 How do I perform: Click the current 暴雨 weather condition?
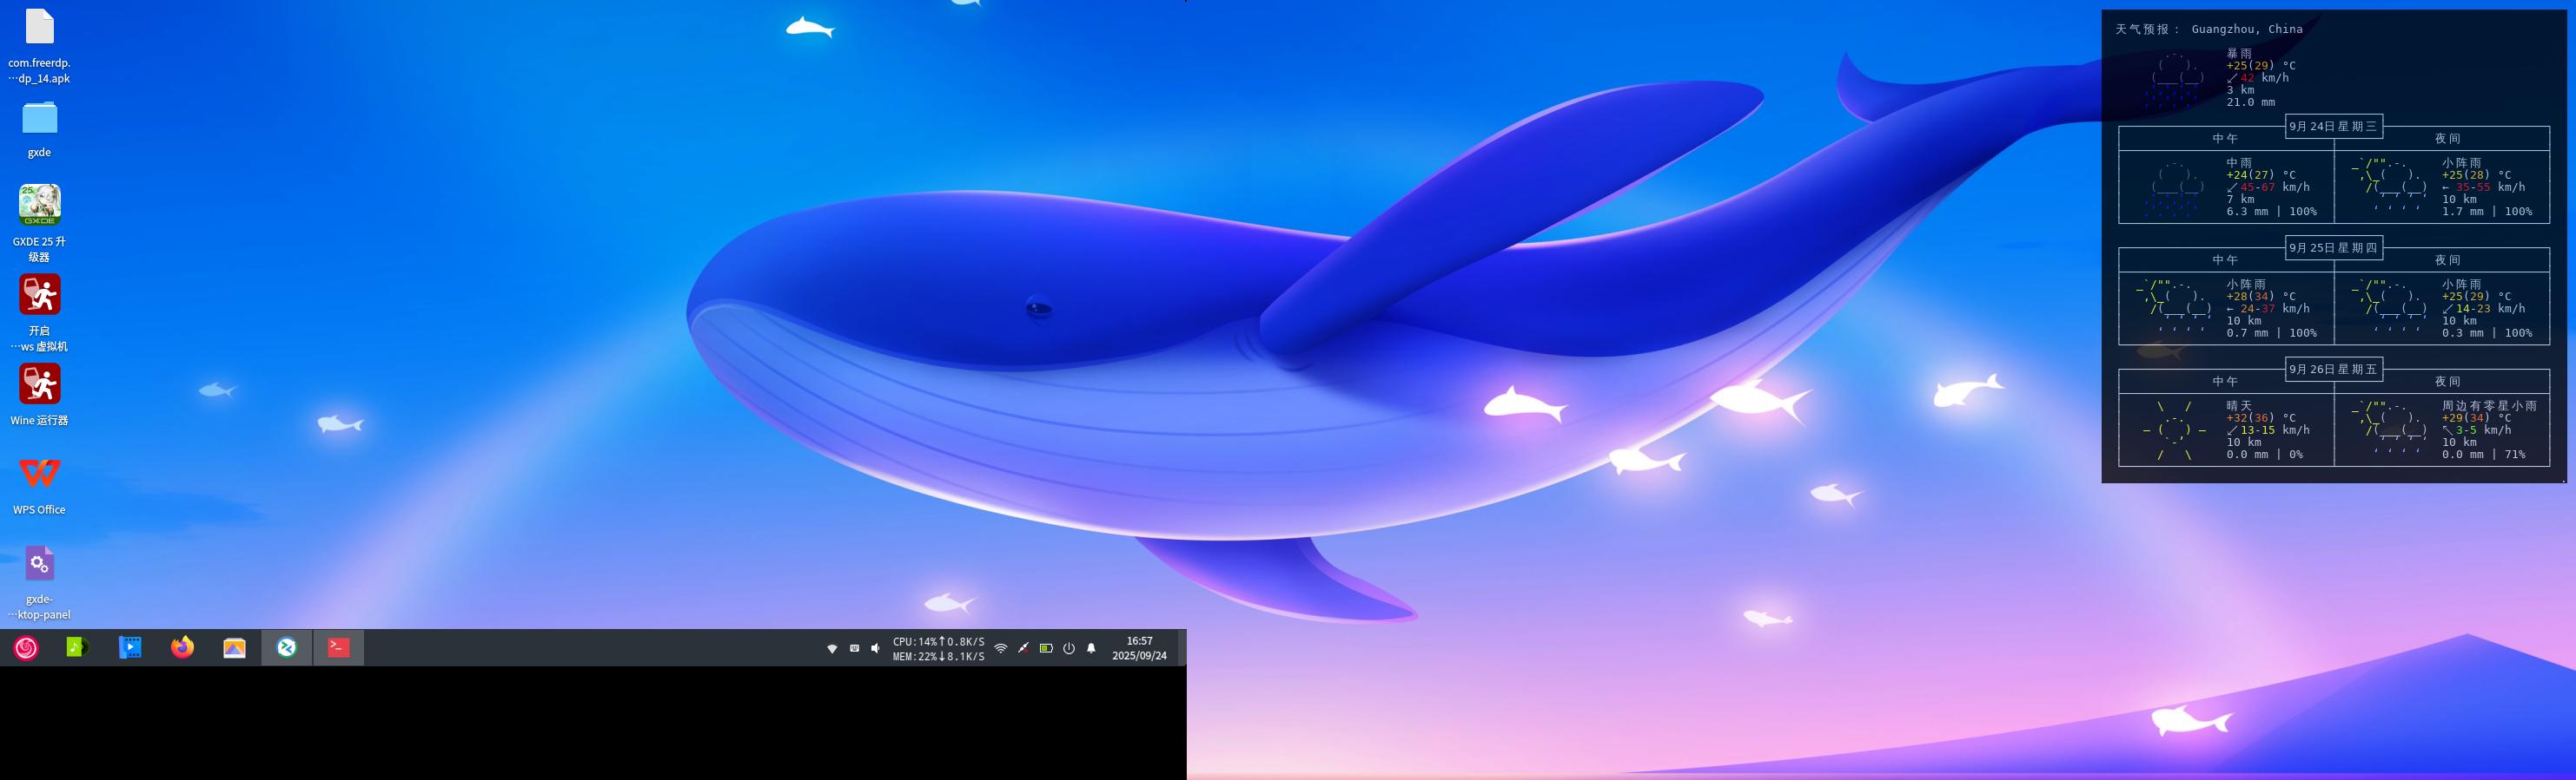click(x=2238, y=54)
